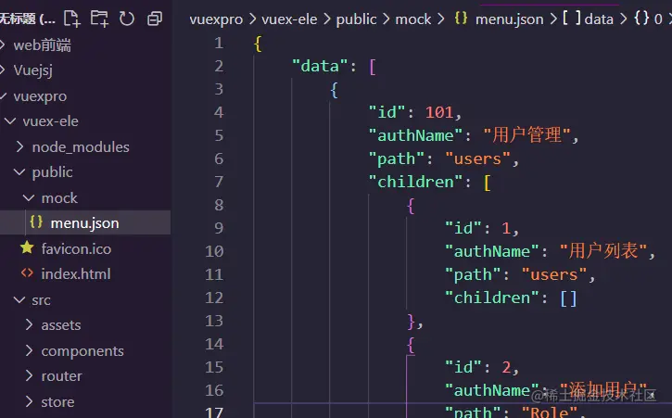
Task: Expand the components folder
Action: click(x=29, y=350)
